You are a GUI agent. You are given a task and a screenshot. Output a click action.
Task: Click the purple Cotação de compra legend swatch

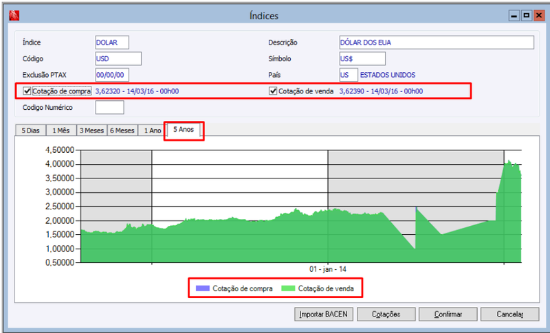click(x=202, y=288)
